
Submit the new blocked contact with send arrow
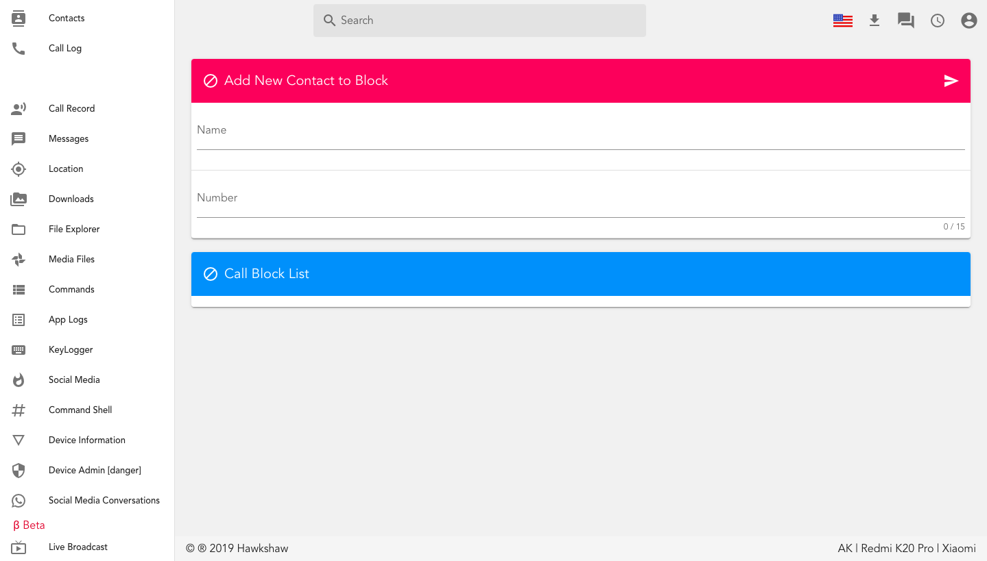click(x=951, y=81)
